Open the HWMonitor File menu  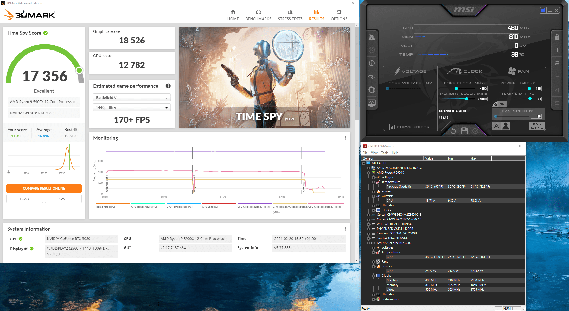coord(365,153)
